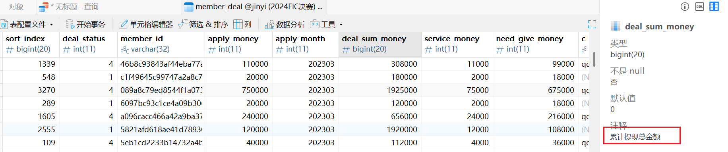Click the 累计提现总金额 comment text
Viewport: 728px width, 152px height.
coord(635,137)
